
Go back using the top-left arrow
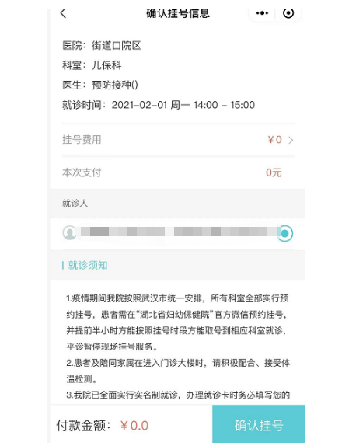pos(63,13)
